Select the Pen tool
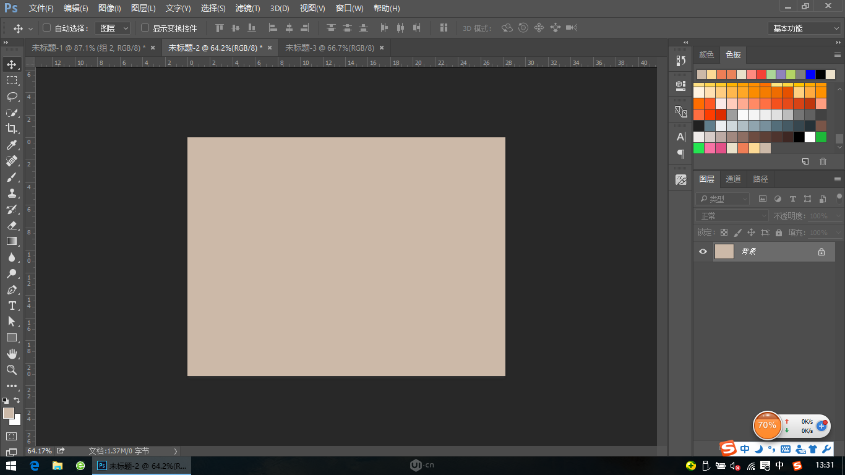845x475 pixels. pos(12,289)
